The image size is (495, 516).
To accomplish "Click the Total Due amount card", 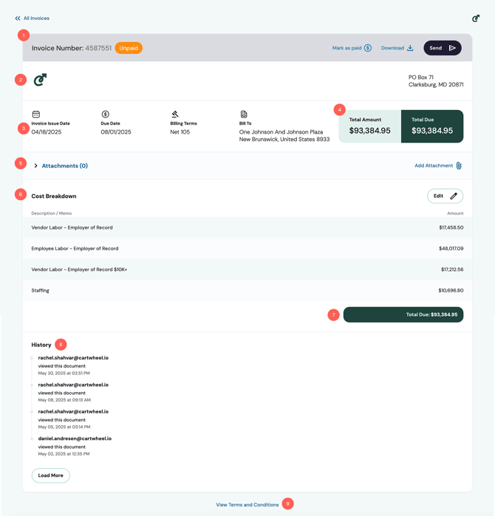I will [432, 126].
